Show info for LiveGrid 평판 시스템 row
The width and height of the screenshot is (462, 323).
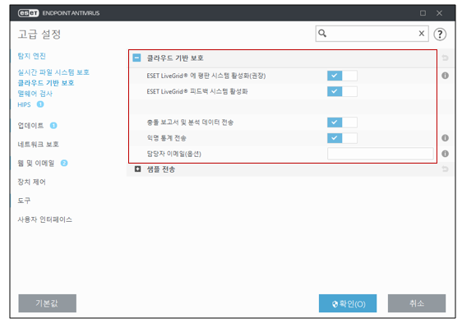445,76
